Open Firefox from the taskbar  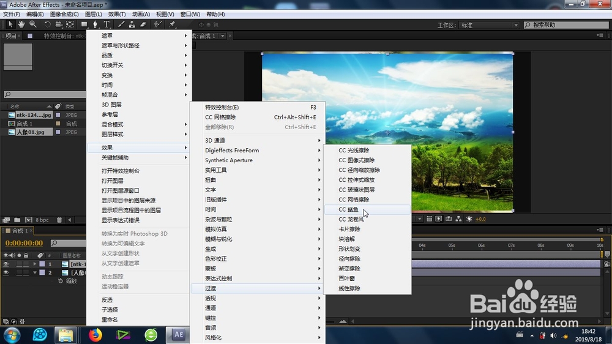tap(95, 335)
